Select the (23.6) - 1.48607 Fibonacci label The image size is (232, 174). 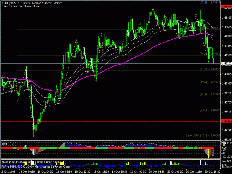pyautogui.click(x=210, y=110)
